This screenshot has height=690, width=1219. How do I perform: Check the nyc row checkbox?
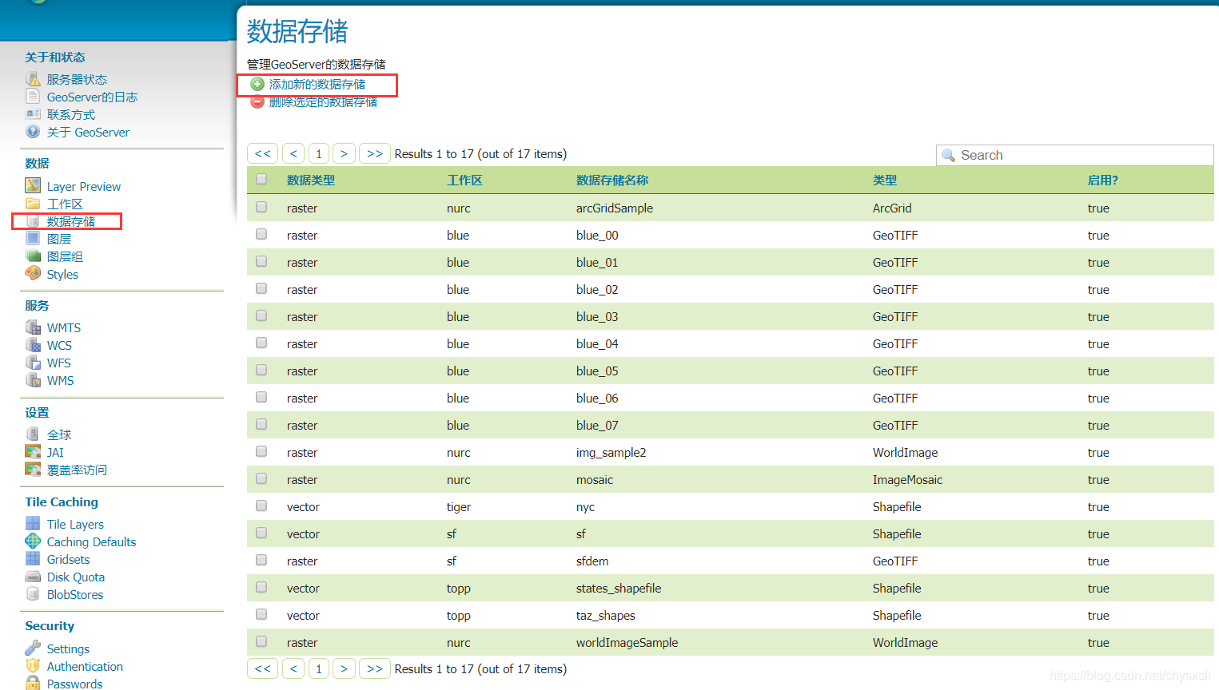point(261,506)
